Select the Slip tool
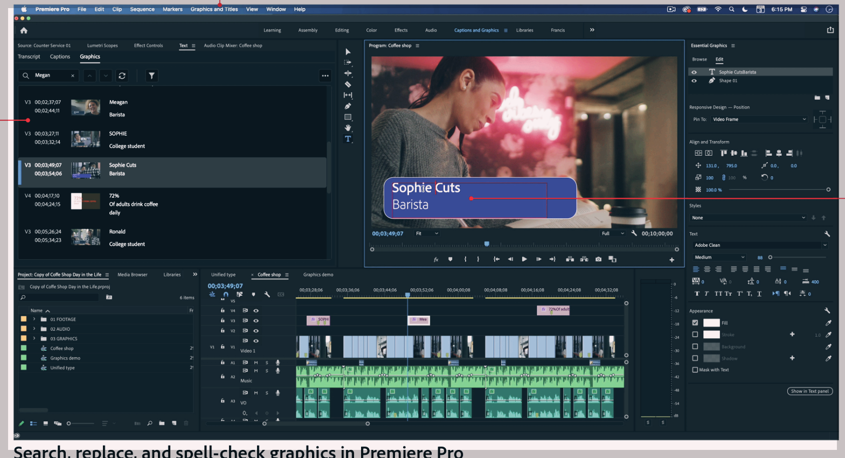Image resolution: width=845 pixels, height=458 pixels. (x=348, y=95)
